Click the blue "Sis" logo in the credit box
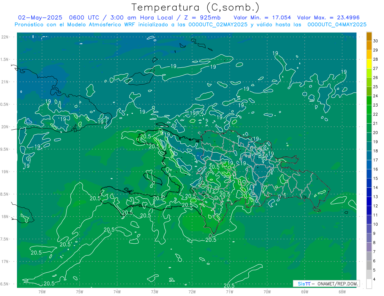The height and width of the screenshot is (296, 384). [301, 284]
